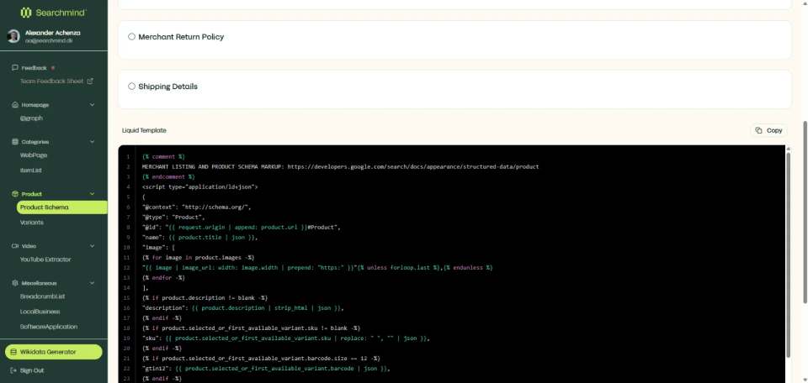The height and width of the screenshot is (383, 808).
Task: Collapse the Miscellaneous section chevron
Action: pos(93,283)
